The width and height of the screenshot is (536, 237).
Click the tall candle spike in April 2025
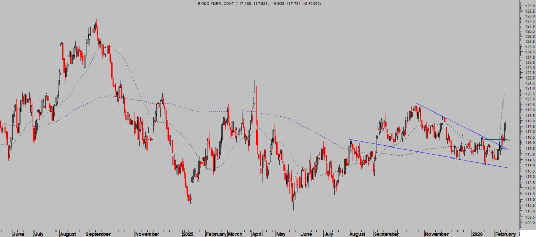[x=255, y=86]
